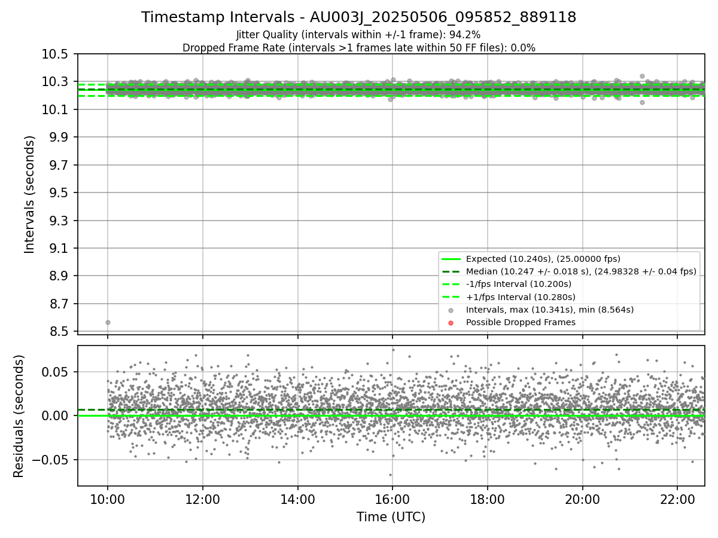Click the 12:00 time tick label
Image resolution: width=718 pixels, height=538 pixels.
203,498
